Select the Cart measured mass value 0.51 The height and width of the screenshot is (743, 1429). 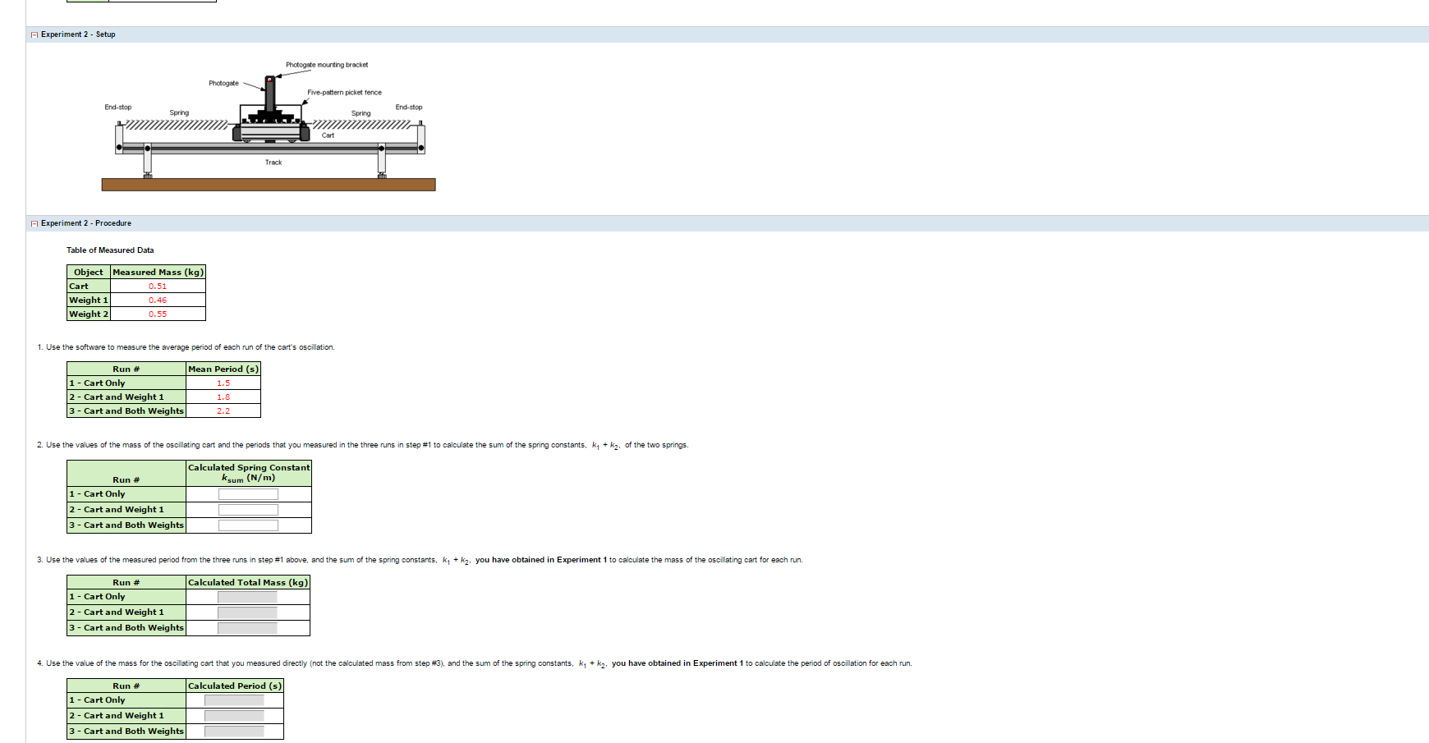click(x=158, y=287)
